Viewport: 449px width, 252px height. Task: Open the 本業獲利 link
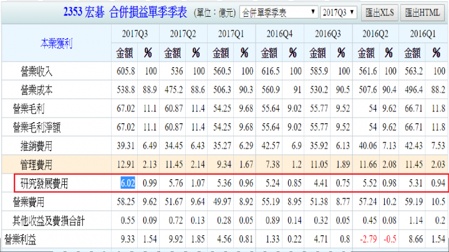pyautogui.click(x=56, y=44)
